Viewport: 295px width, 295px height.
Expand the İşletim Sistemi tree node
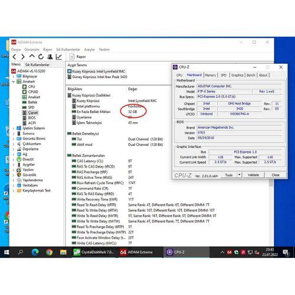tap(14, 128)
